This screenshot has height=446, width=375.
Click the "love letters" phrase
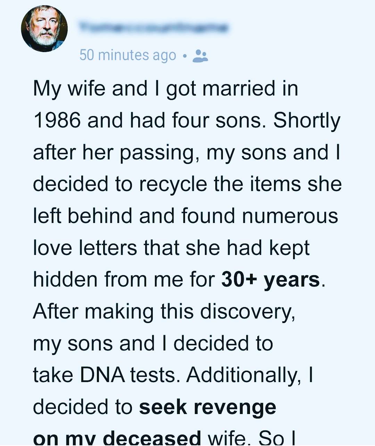point(85,248)
